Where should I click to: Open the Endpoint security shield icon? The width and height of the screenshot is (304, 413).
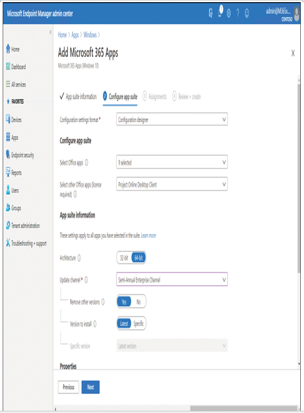tap(8, 155)
